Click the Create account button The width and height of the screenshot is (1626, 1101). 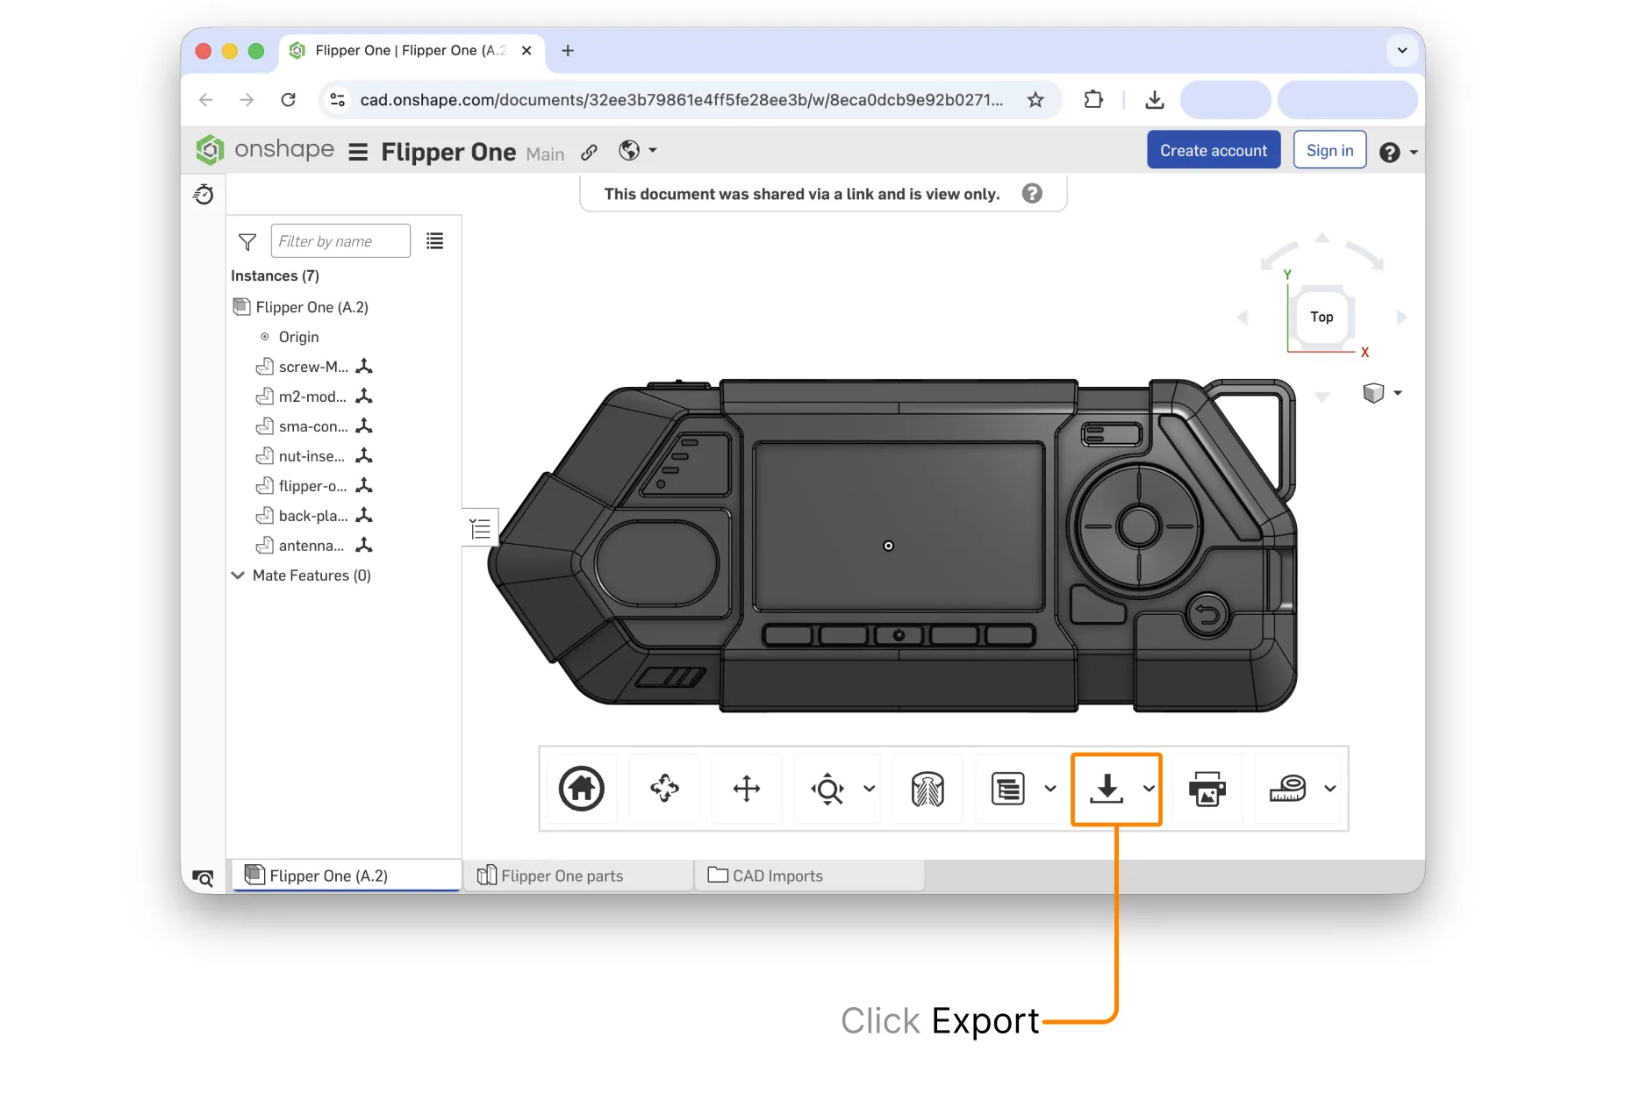1213,150
